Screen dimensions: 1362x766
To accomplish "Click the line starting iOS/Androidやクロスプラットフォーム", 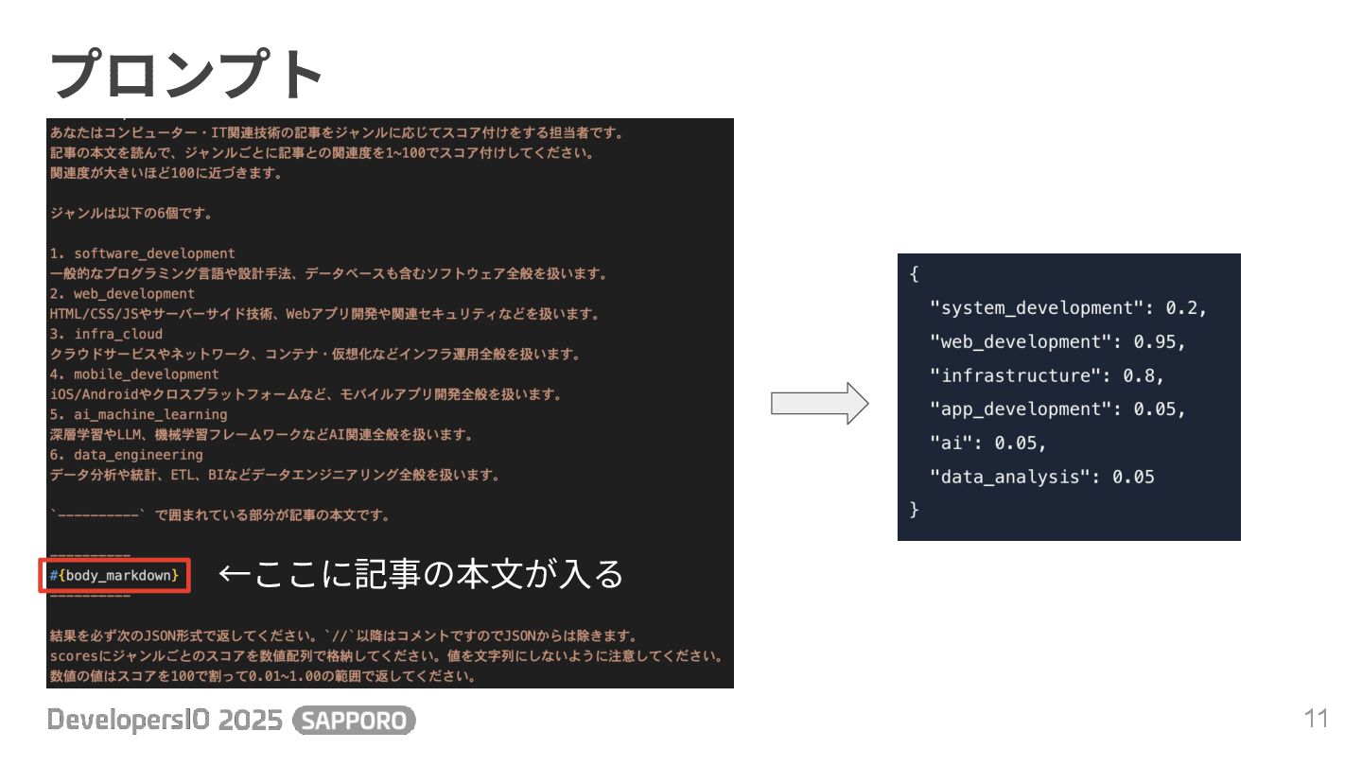I will tap(306, 394).
